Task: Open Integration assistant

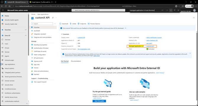Action: 40,34
